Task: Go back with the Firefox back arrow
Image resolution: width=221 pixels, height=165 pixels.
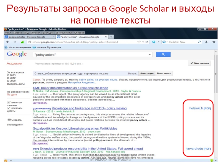Action: click(x=8, y=42)
